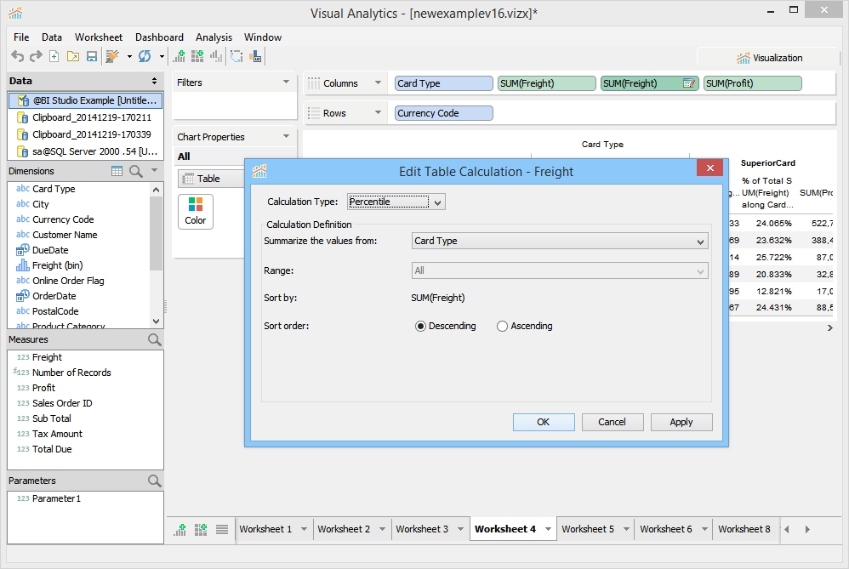Image resolution: width=849 pixels, height=569 pixels.
Task: Click the Parameters search magnifier icon
Action: click(154, 481)
